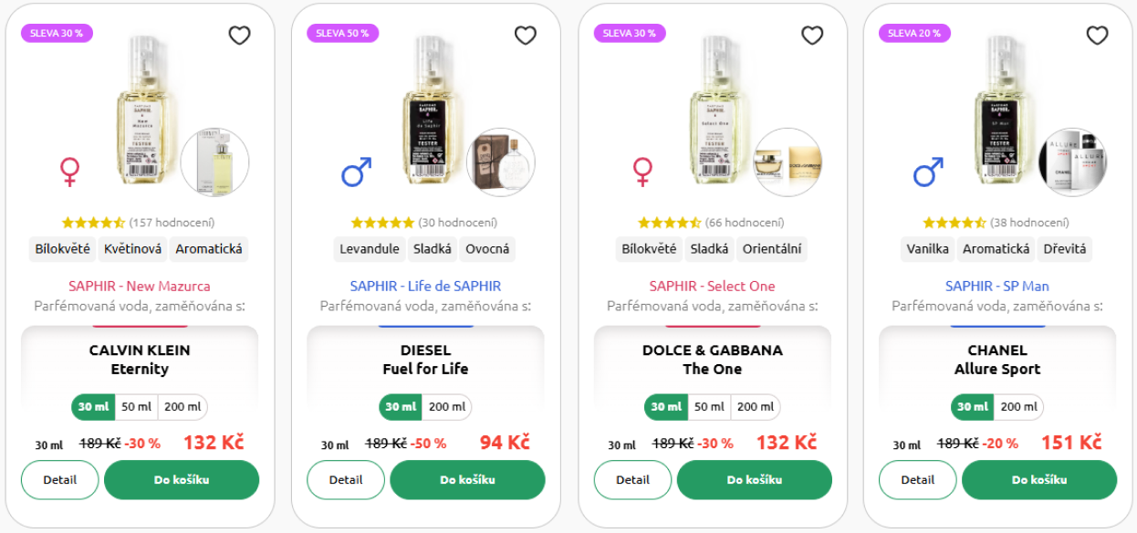
Task: Click Calvin Klein Eternity round thumbnail
Action: point(214,162)
